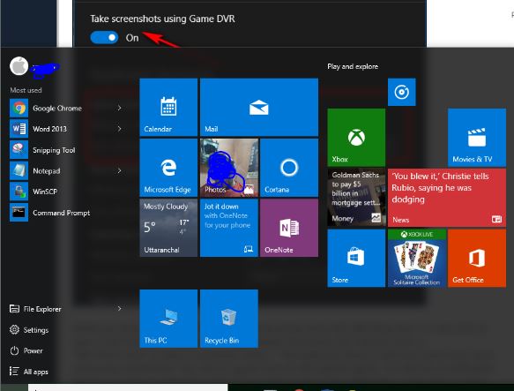The image size is (514, 391).
Task: Open Google Chrome from Most used
Action: pyautogui.click(x=57, y=108)
